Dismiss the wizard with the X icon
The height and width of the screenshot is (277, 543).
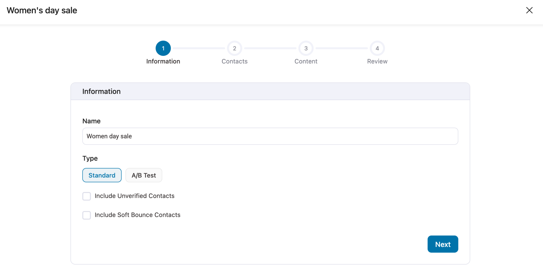pos(529,10)
